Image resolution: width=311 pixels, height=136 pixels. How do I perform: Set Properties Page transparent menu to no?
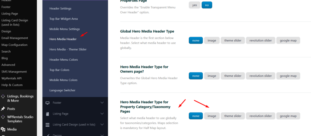[207, 5]
